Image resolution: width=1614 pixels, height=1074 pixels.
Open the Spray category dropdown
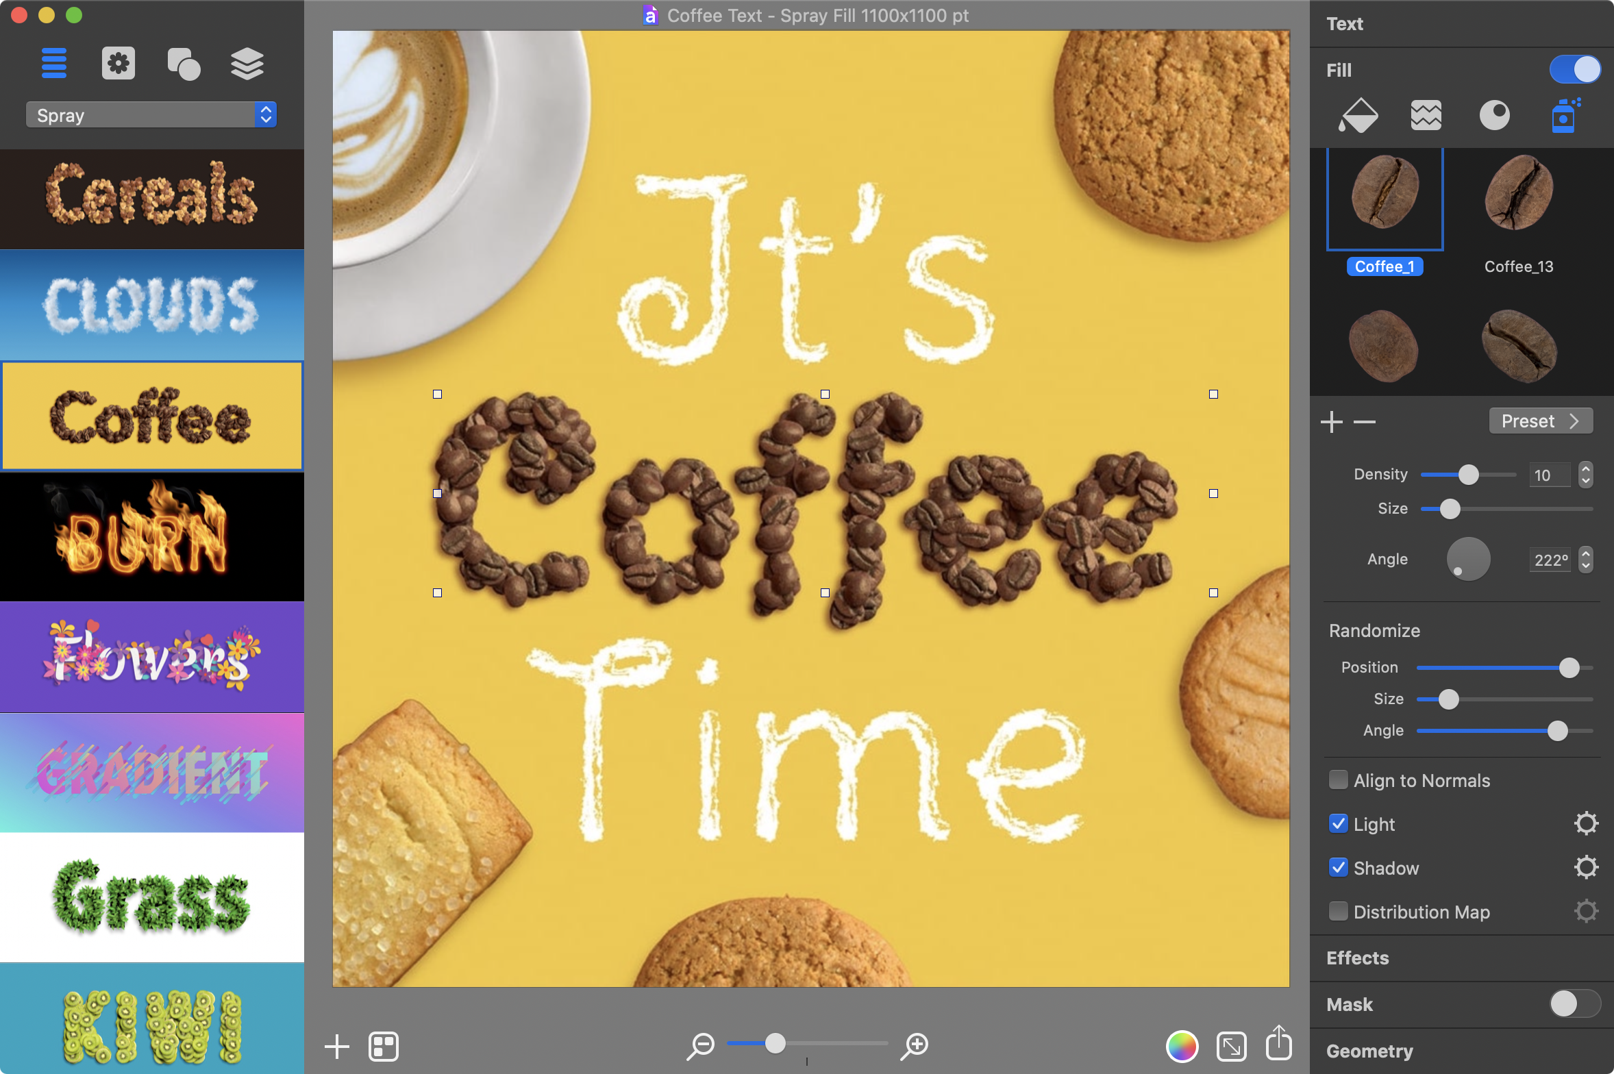pyautogui.click(x=151, y=114)
